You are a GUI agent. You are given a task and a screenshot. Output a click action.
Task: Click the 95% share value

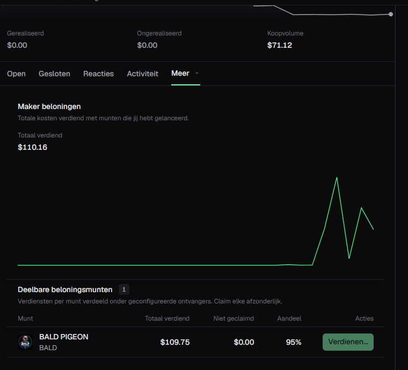[x=294, y=342]
